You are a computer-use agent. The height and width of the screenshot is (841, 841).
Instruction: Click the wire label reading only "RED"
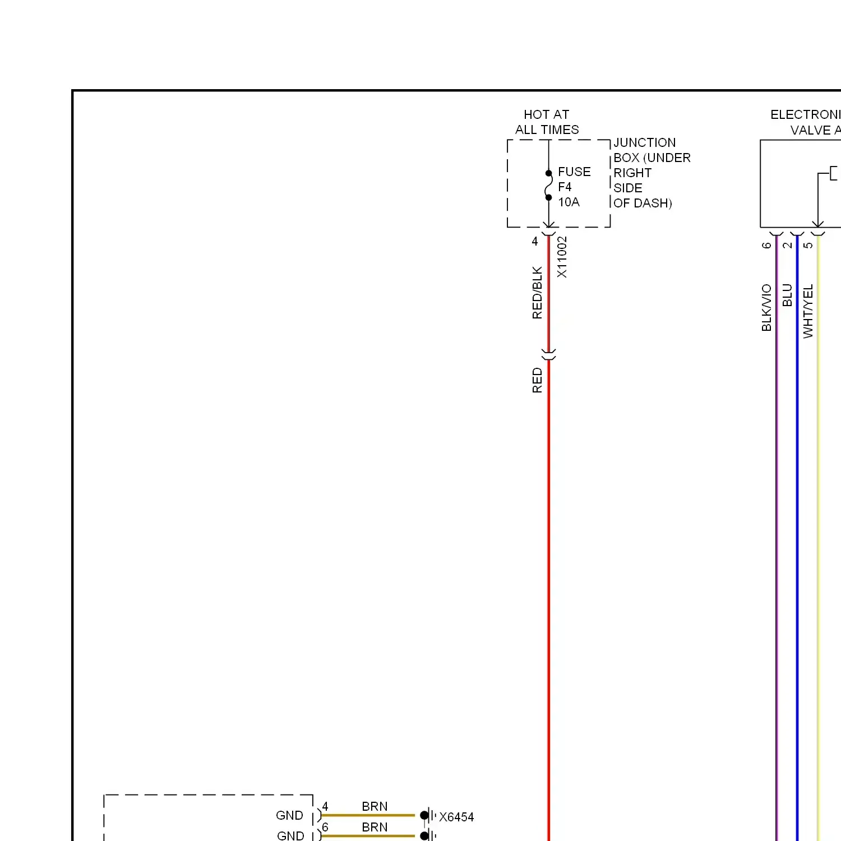537,380
